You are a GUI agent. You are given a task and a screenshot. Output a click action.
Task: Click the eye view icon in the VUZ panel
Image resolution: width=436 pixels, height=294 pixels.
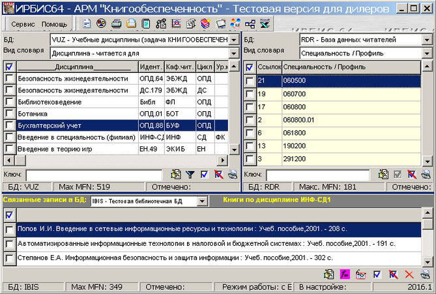[233, 174]
